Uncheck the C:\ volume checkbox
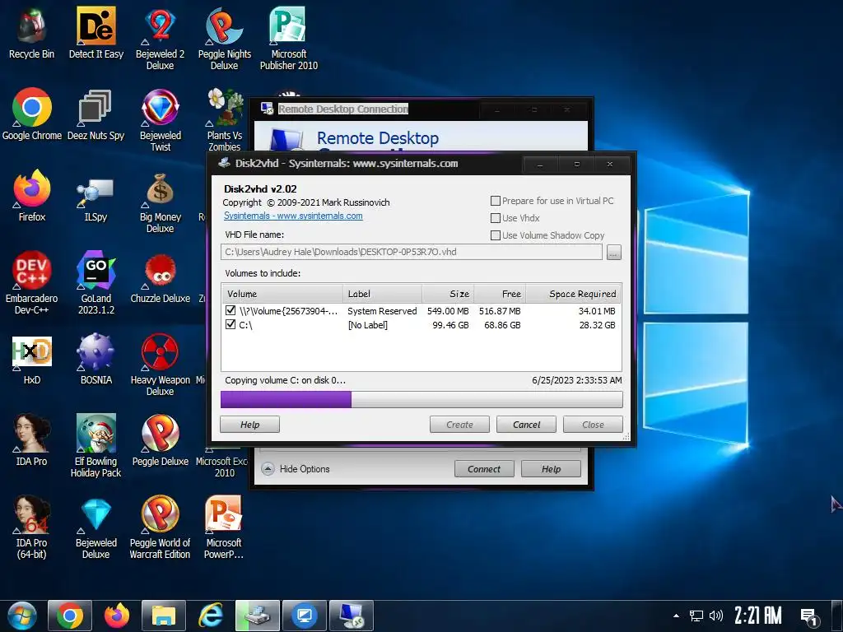The height and width of the screenshot is (632, 843). coord(231,324)
